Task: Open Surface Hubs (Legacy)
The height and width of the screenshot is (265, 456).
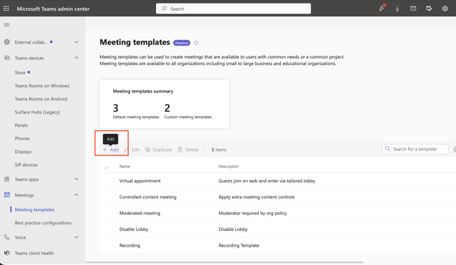Action: tap(37, 112)
